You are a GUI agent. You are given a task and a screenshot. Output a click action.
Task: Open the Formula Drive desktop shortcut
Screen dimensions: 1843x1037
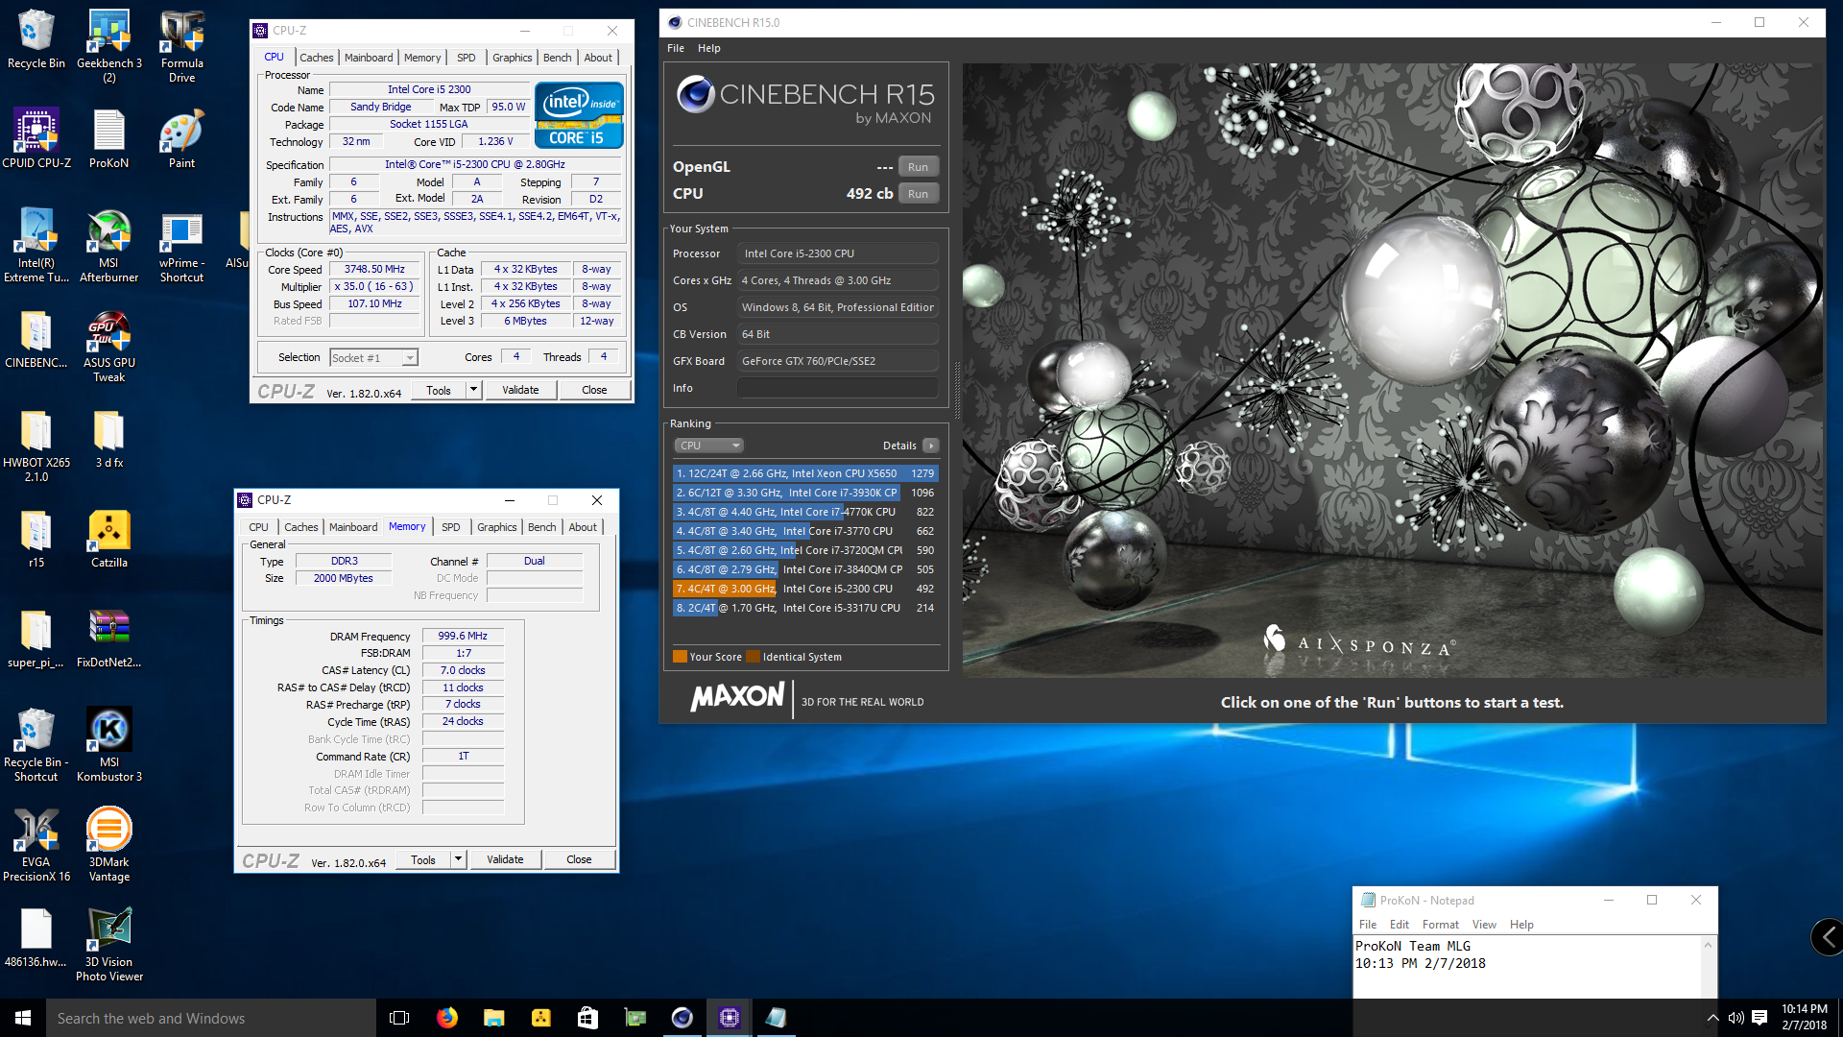(181, 46)
